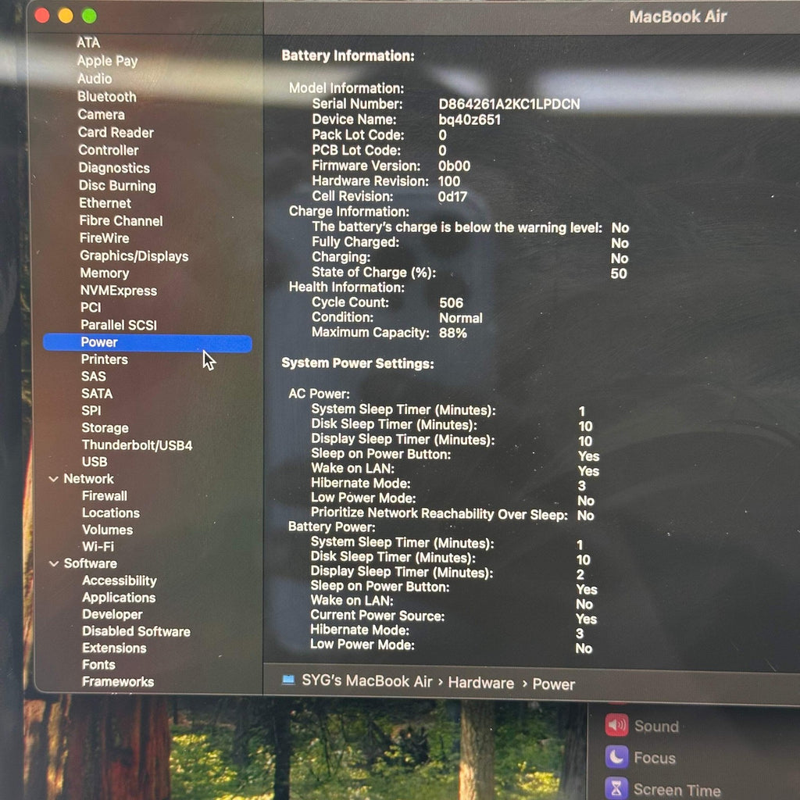
Task: Select Fonts under Software
Action: click(x=98, y=665)
